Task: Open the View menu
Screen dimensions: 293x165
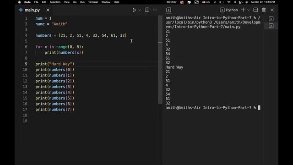Action: tap(67, 2)
